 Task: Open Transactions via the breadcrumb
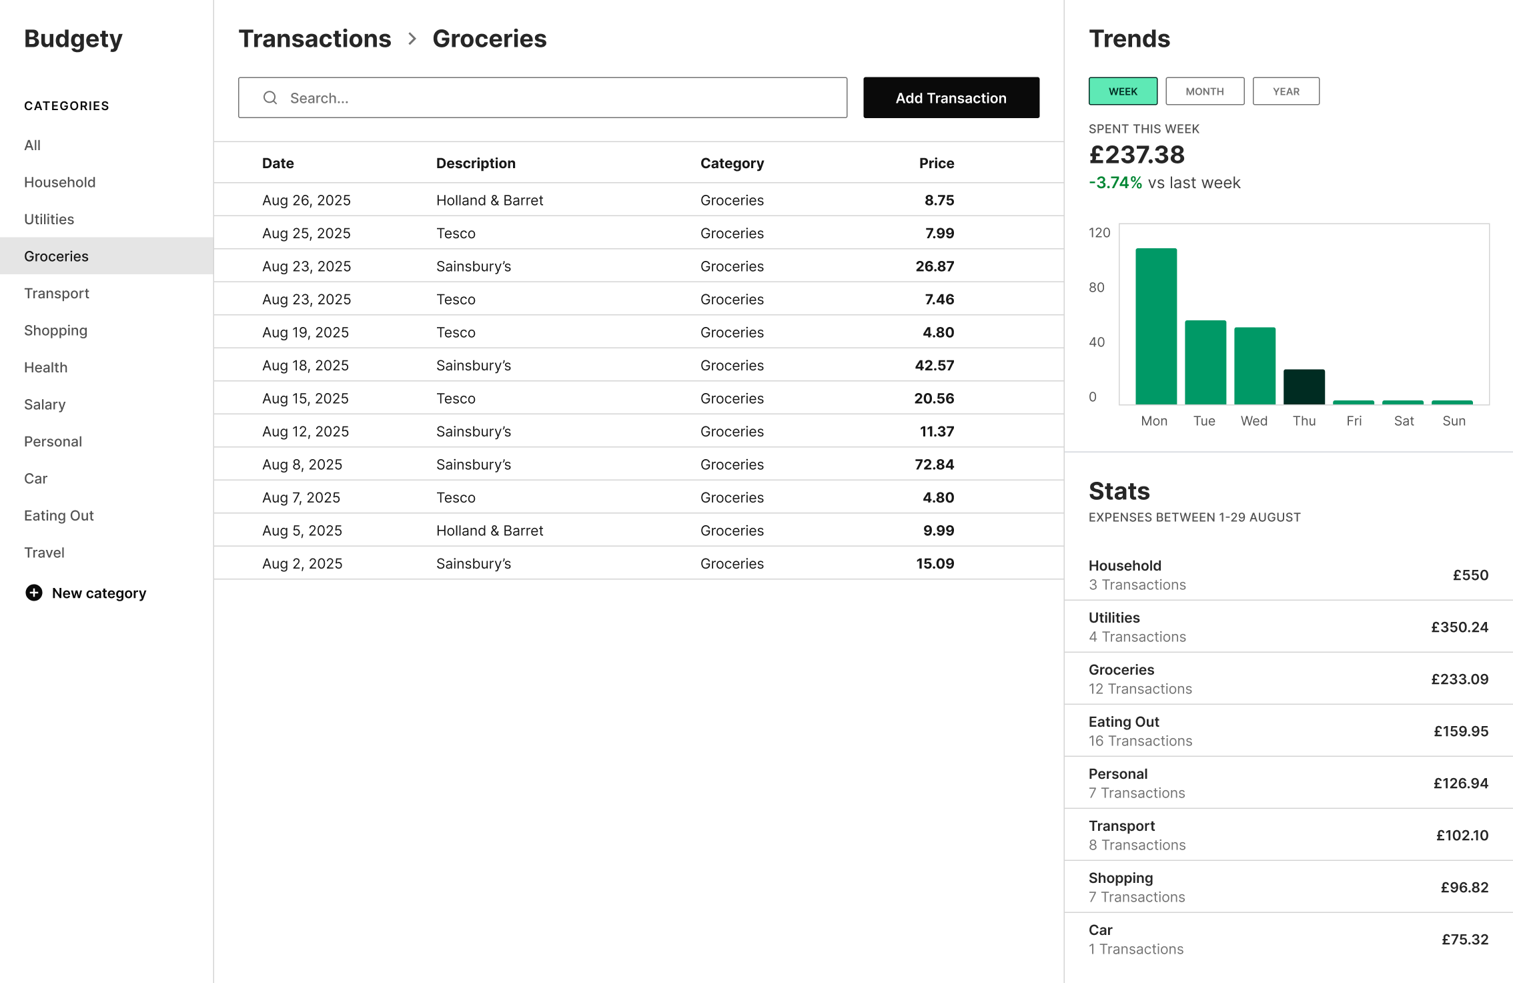[316, 38]
